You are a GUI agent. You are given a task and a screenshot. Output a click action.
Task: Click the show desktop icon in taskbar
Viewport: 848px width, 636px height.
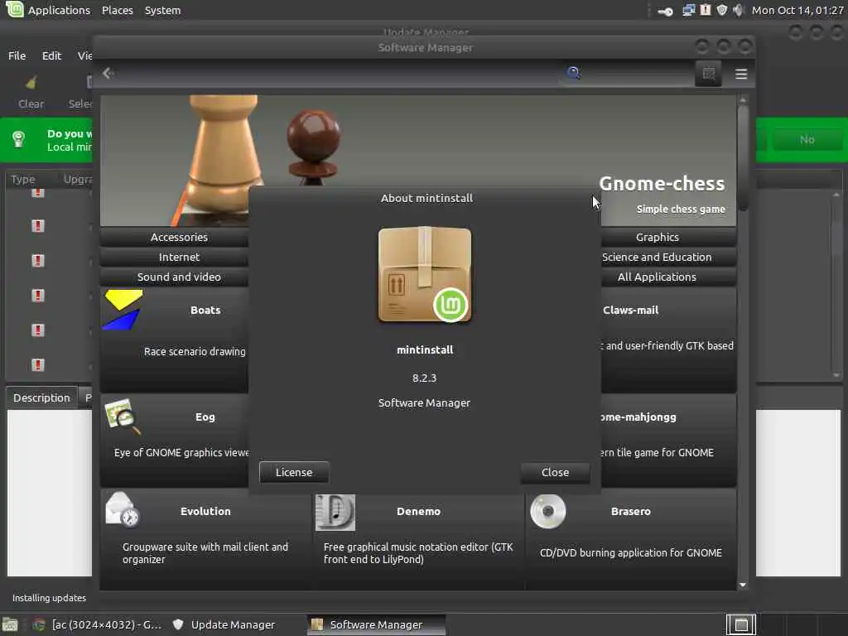(x=10, y=625)
